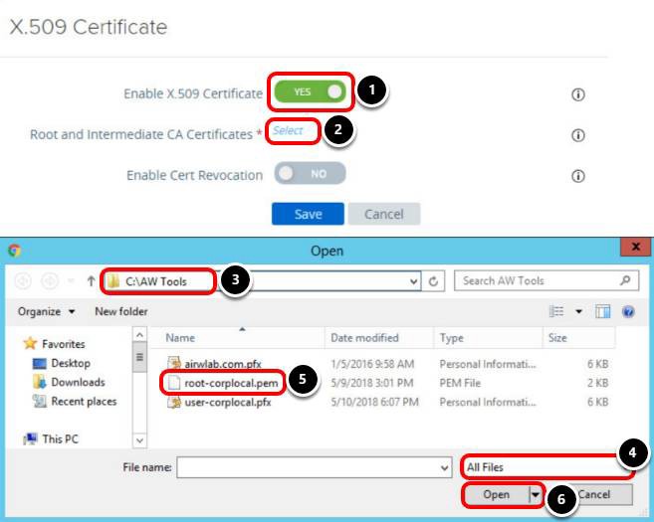Click the Select link for CA Certificates
This screenshot has width=654, height=522.
click(x=289, y=131)
